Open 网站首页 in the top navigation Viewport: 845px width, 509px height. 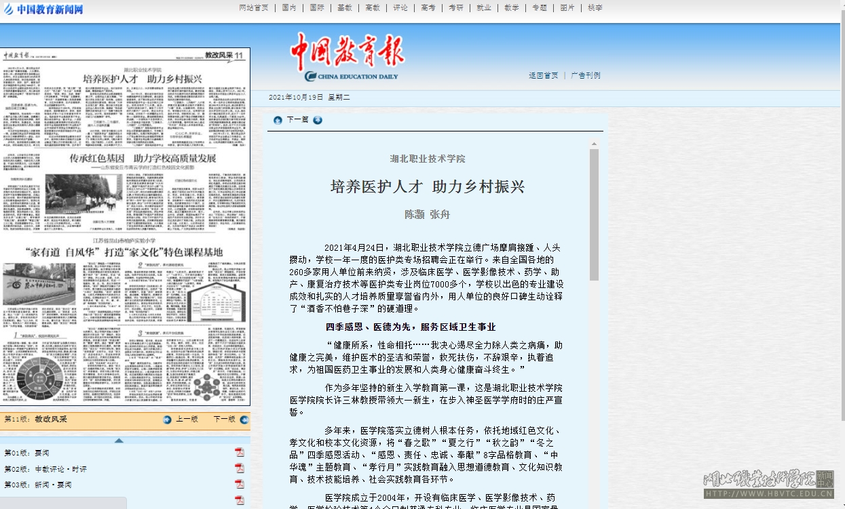point(253,8)
